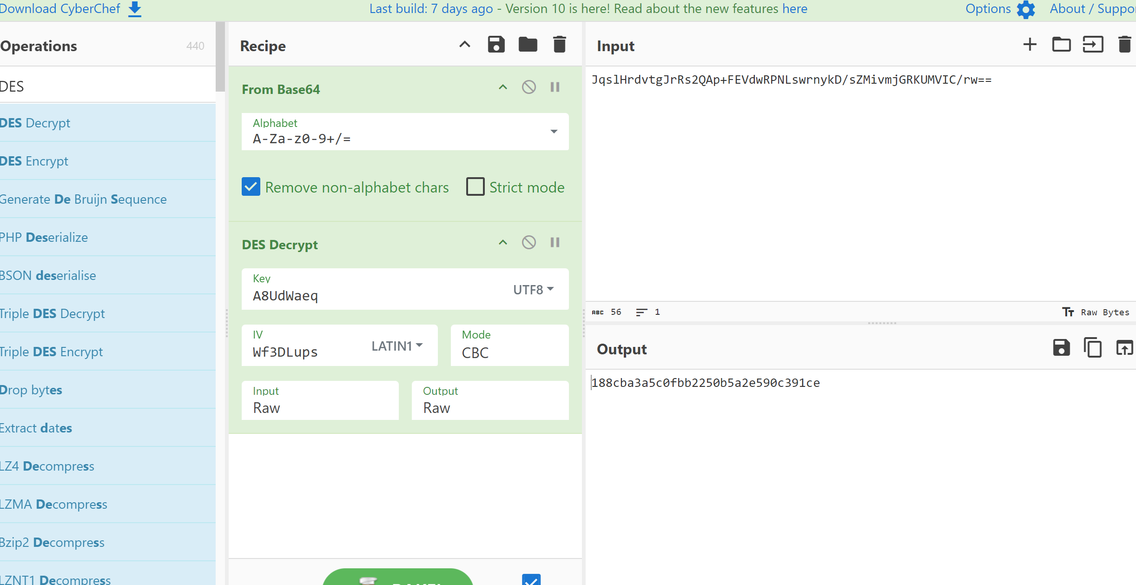Open a file as input
Image resolution: width=1136 pixels, height=585 pixels.
point(1093,45)
